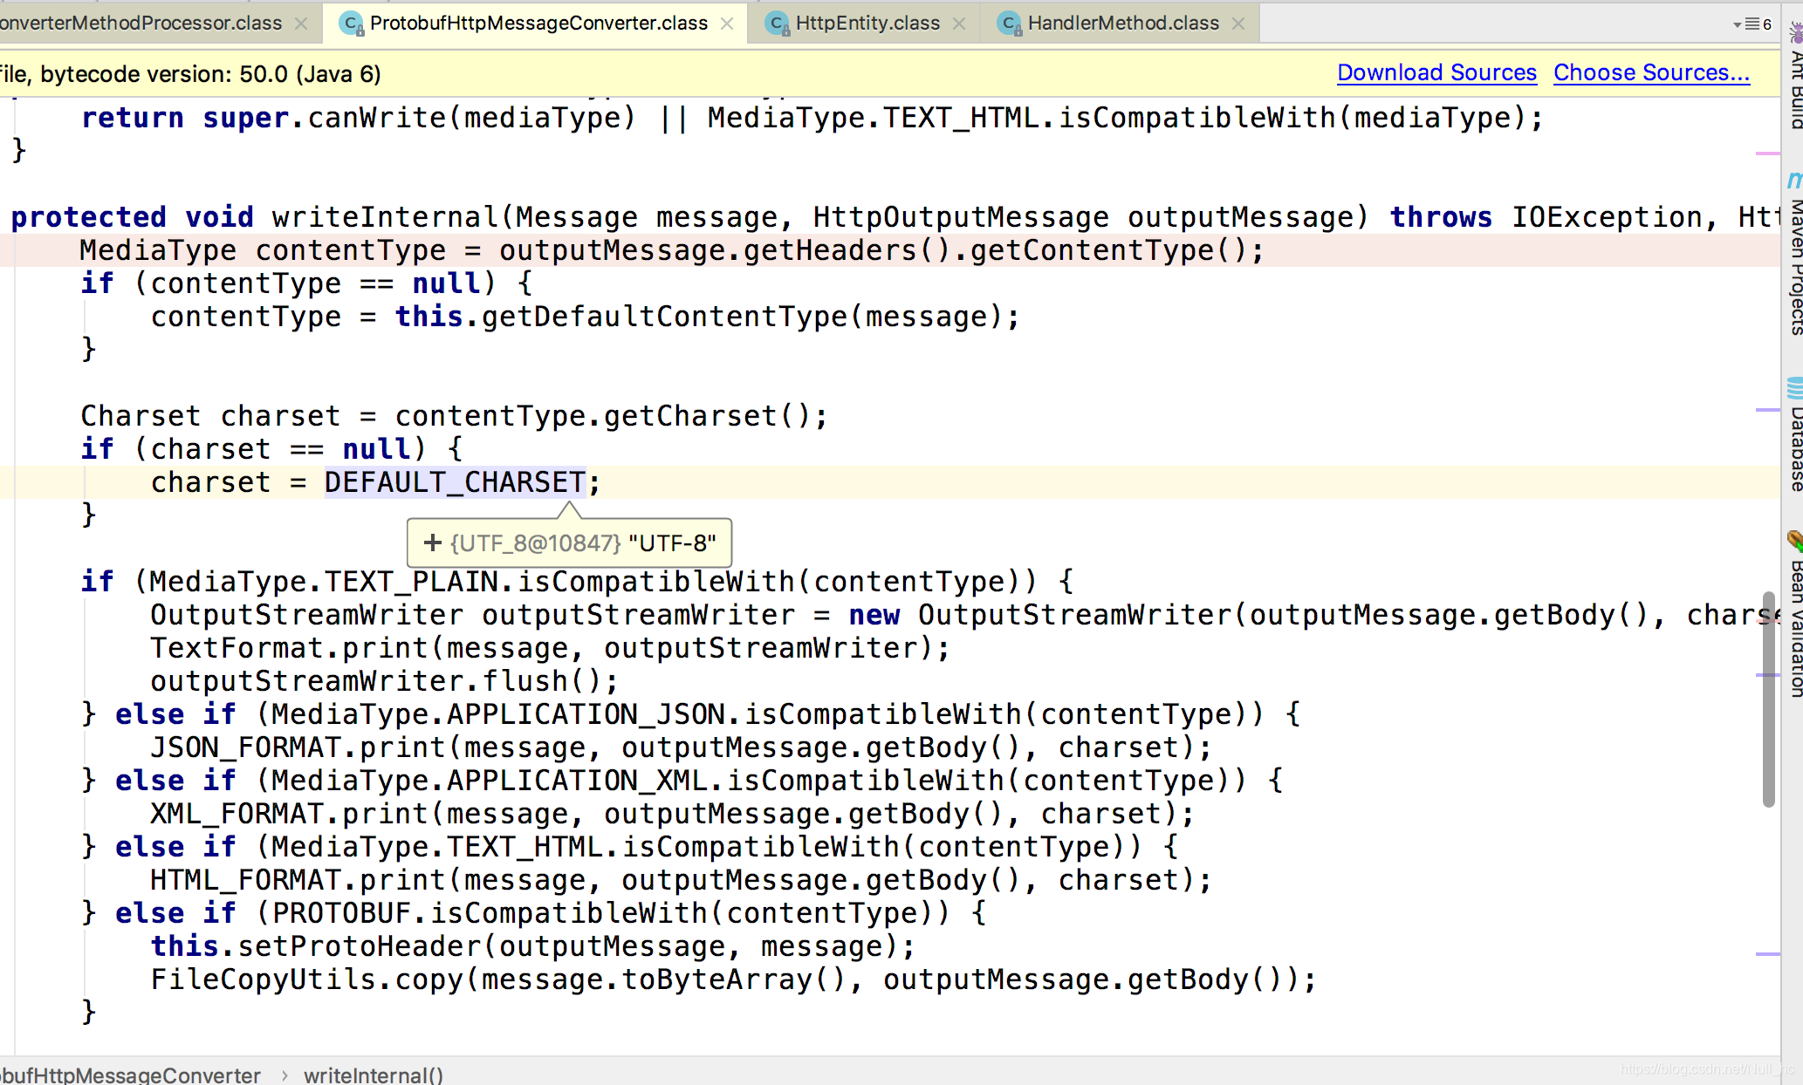Close the ProtobufHttpMessageConverter.class tab
This screenshot has height=1085, width=1803.
(x=727, y=24)
